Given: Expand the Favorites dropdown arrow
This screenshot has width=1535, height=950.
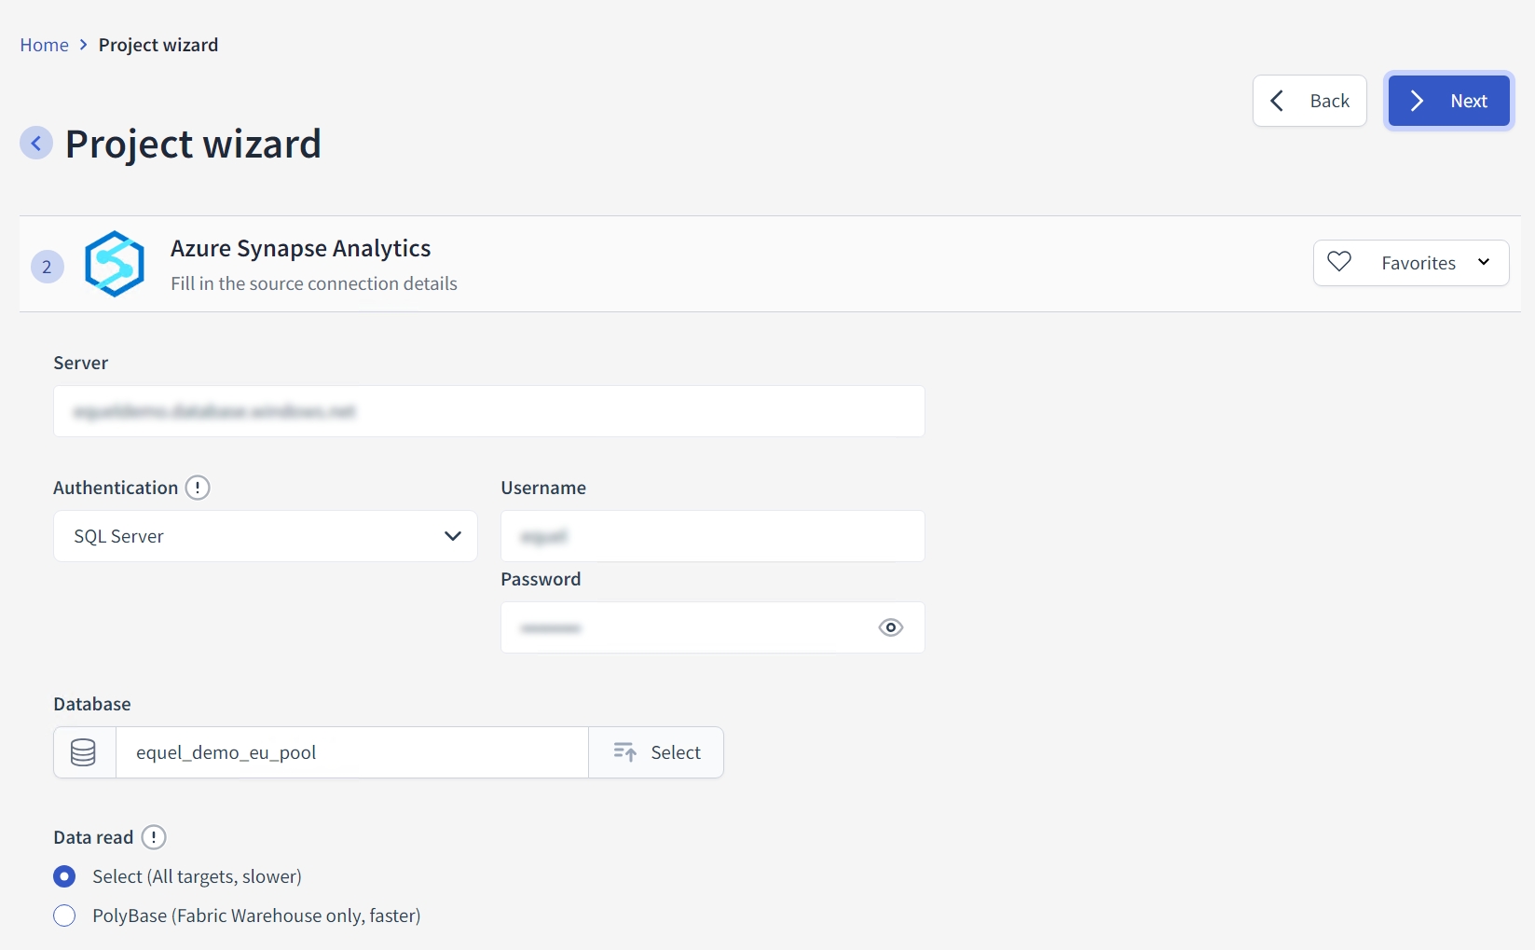Looking at the screenshot, I should [1484, 263].
